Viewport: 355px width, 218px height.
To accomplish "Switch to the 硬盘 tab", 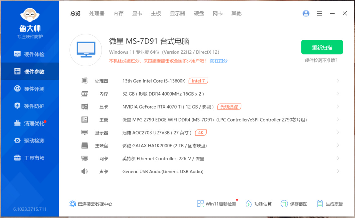I will [199, 14].
